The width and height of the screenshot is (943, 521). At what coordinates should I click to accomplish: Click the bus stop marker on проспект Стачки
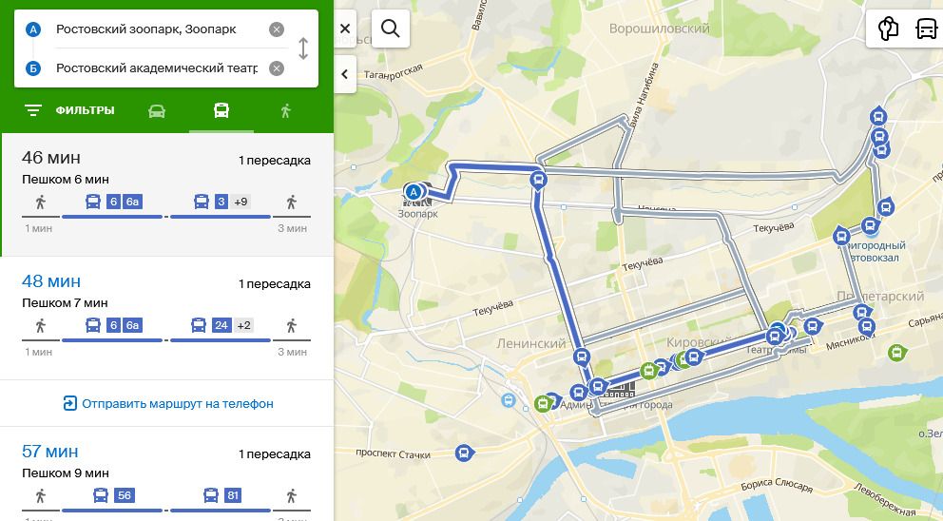(463, 453)
